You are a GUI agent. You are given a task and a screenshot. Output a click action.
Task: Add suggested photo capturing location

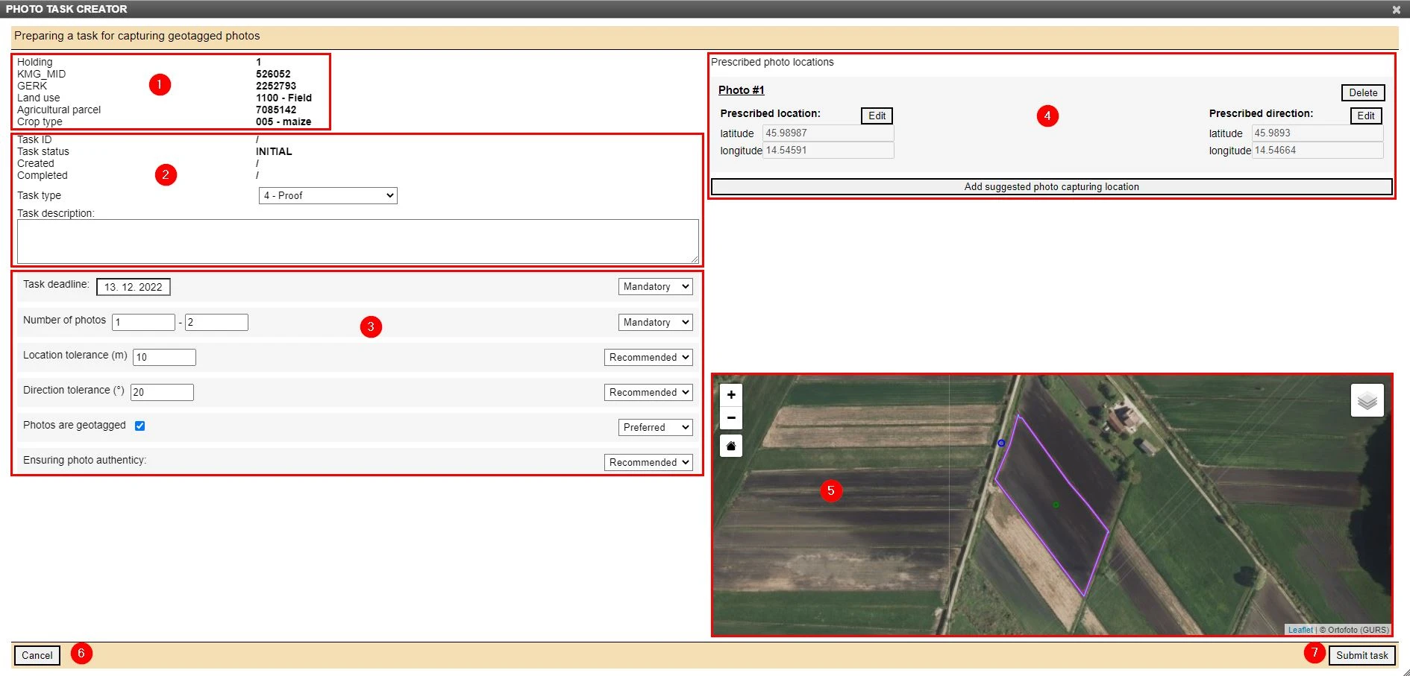1051,187
